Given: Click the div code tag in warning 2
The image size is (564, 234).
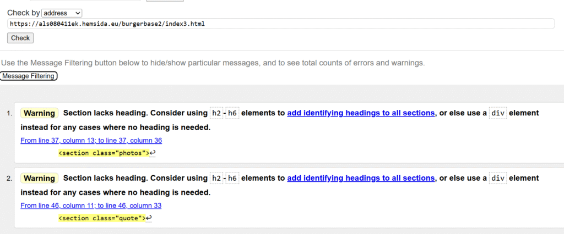Looking at the screenshot, I should 498,178.
